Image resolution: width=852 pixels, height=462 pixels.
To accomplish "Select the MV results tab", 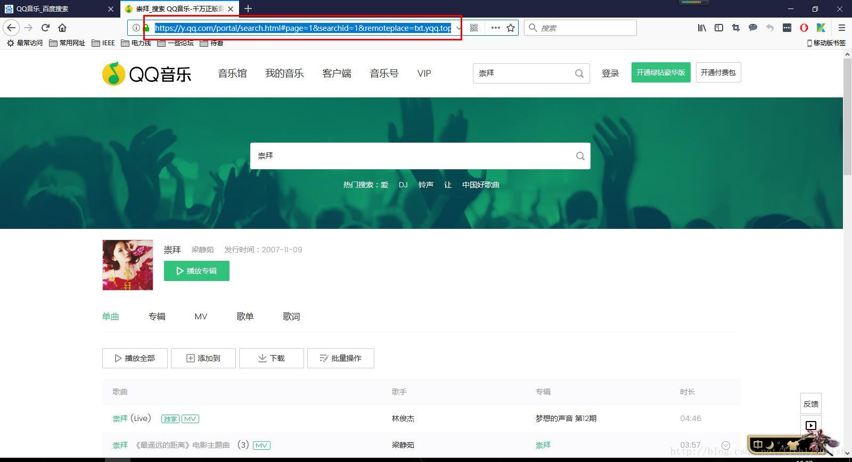I will tap(201, 316).
